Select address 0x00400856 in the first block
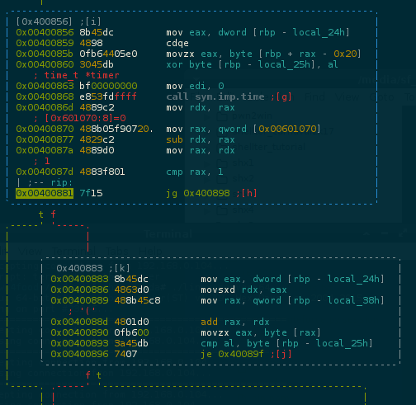Viewport: 416px width, 405px height. click(45, 32)
